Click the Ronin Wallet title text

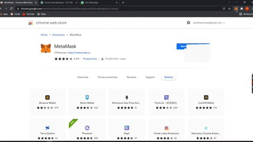click(87, 103)
